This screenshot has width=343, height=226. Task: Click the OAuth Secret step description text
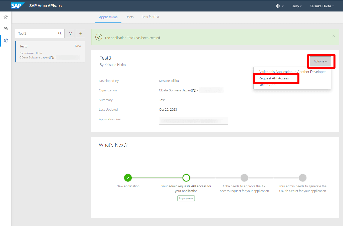pos(303,189)
